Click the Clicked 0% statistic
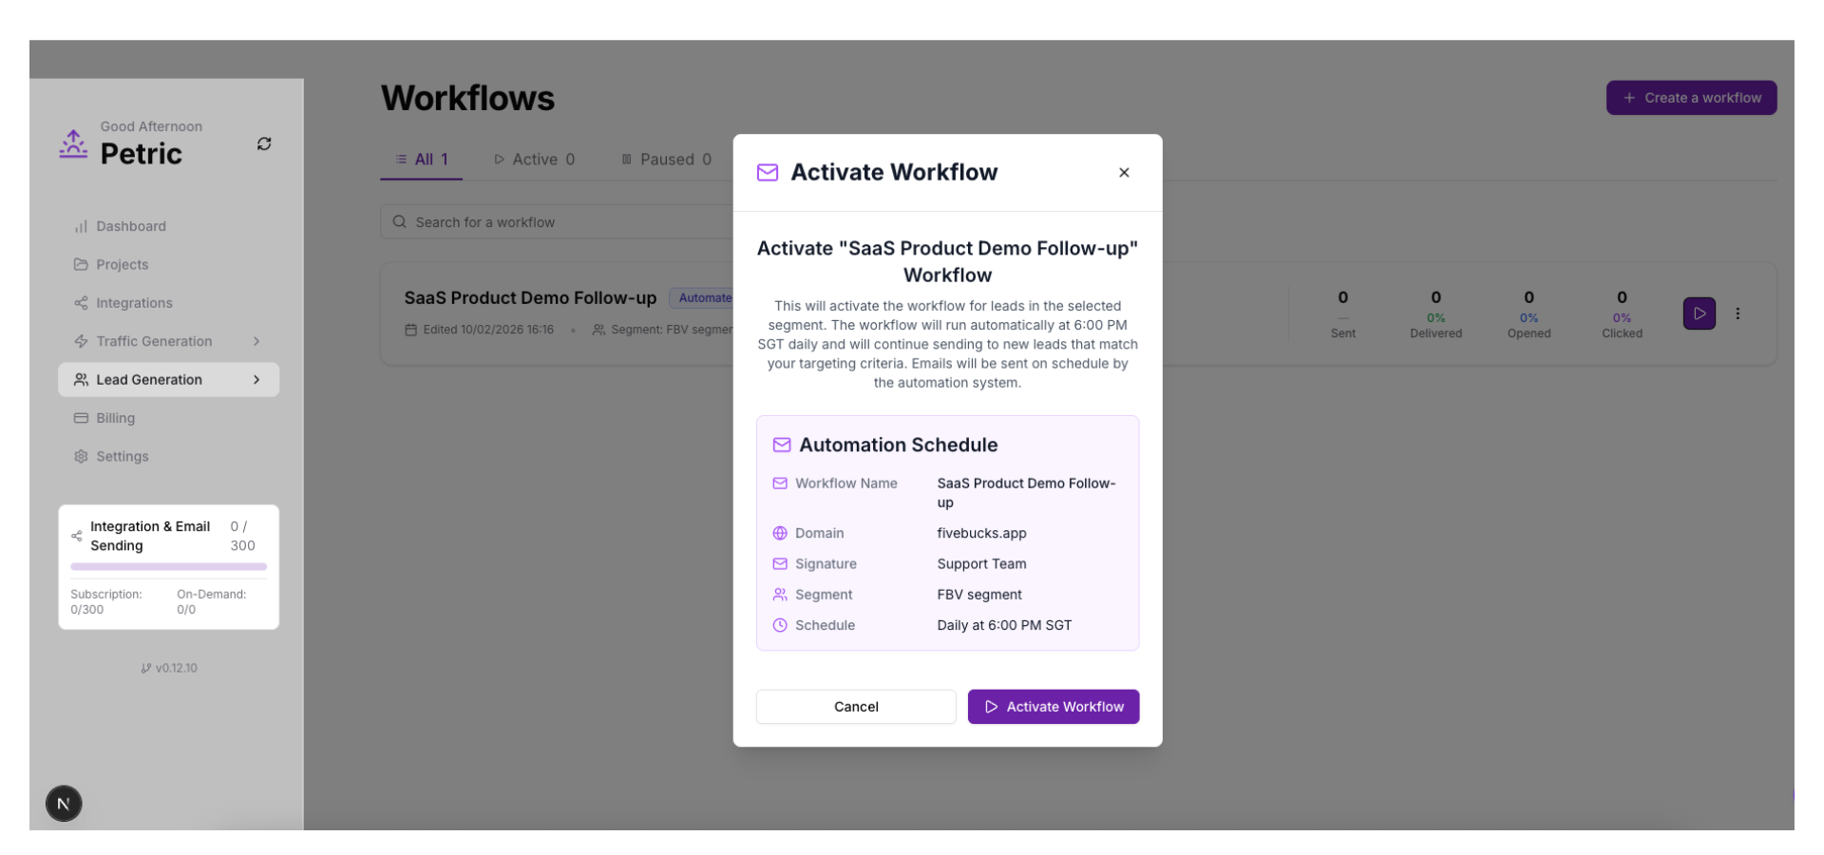This screenshot has height=855, width=1824. 1622,314
